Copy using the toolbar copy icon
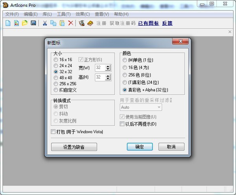This screenshot has height=195, width=236. click(53, 23)
